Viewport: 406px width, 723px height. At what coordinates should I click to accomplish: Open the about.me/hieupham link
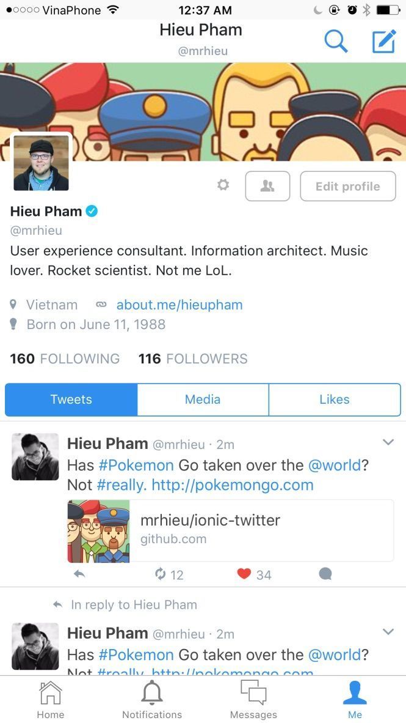pos(179,305)
